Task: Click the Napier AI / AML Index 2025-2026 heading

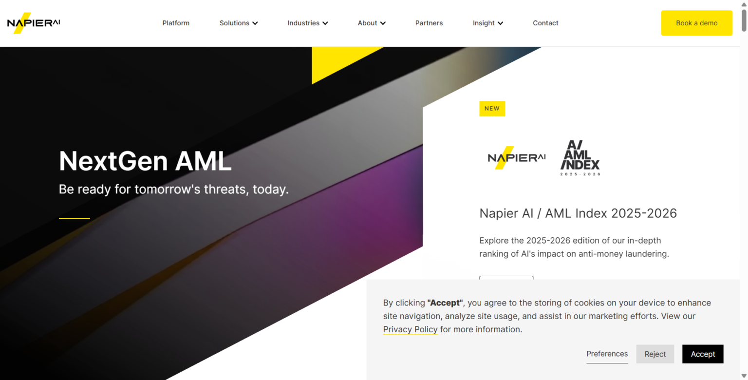Action: click(x=578, y=213)
